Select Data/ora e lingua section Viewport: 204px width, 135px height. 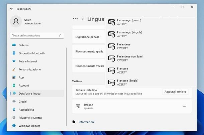tap(37, 93)
